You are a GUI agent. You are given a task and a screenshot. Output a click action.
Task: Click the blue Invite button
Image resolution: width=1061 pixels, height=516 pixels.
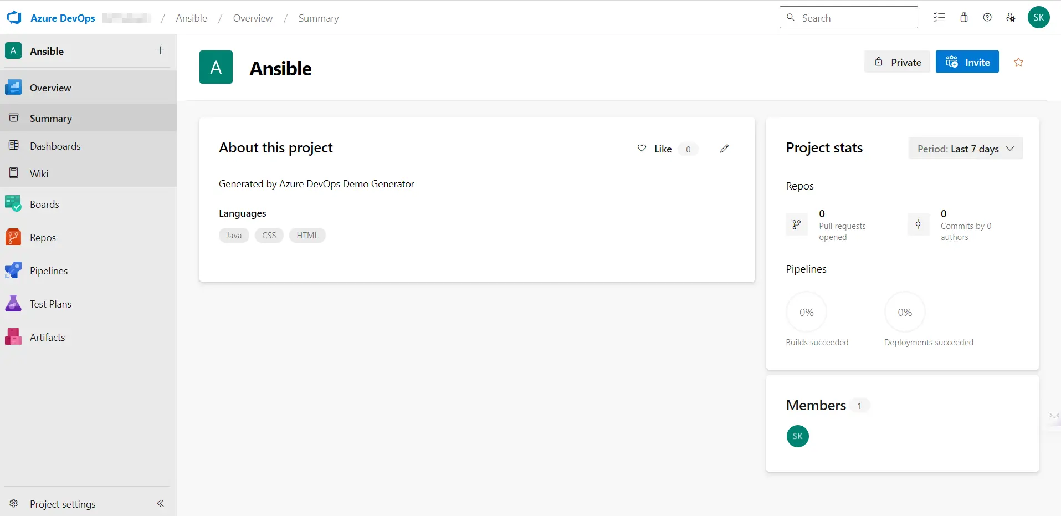tap(967, 62)
